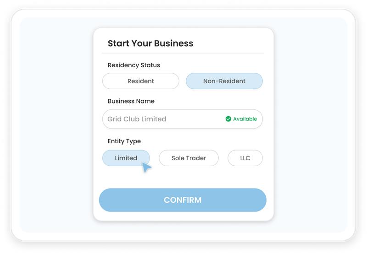
Task: Select the Resident residency option
Action: (141, 81)
